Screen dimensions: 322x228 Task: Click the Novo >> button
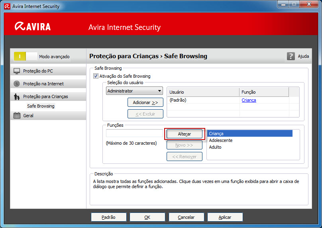coord(185,145)
